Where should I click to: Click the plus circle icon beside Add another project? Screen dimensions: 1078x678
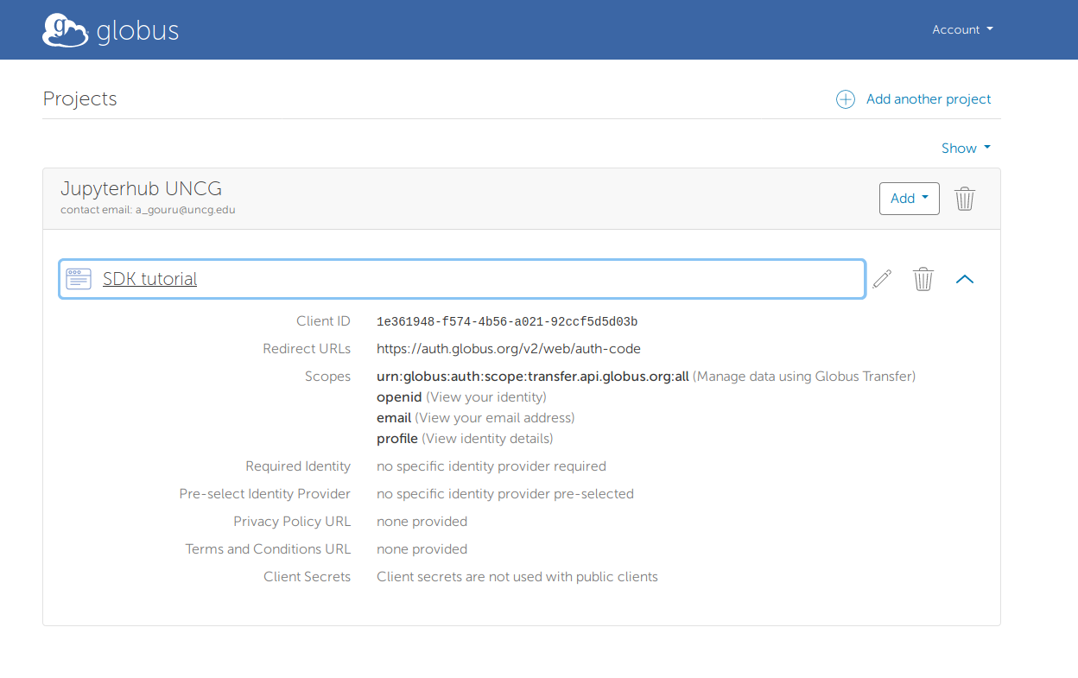click(846, 99)
